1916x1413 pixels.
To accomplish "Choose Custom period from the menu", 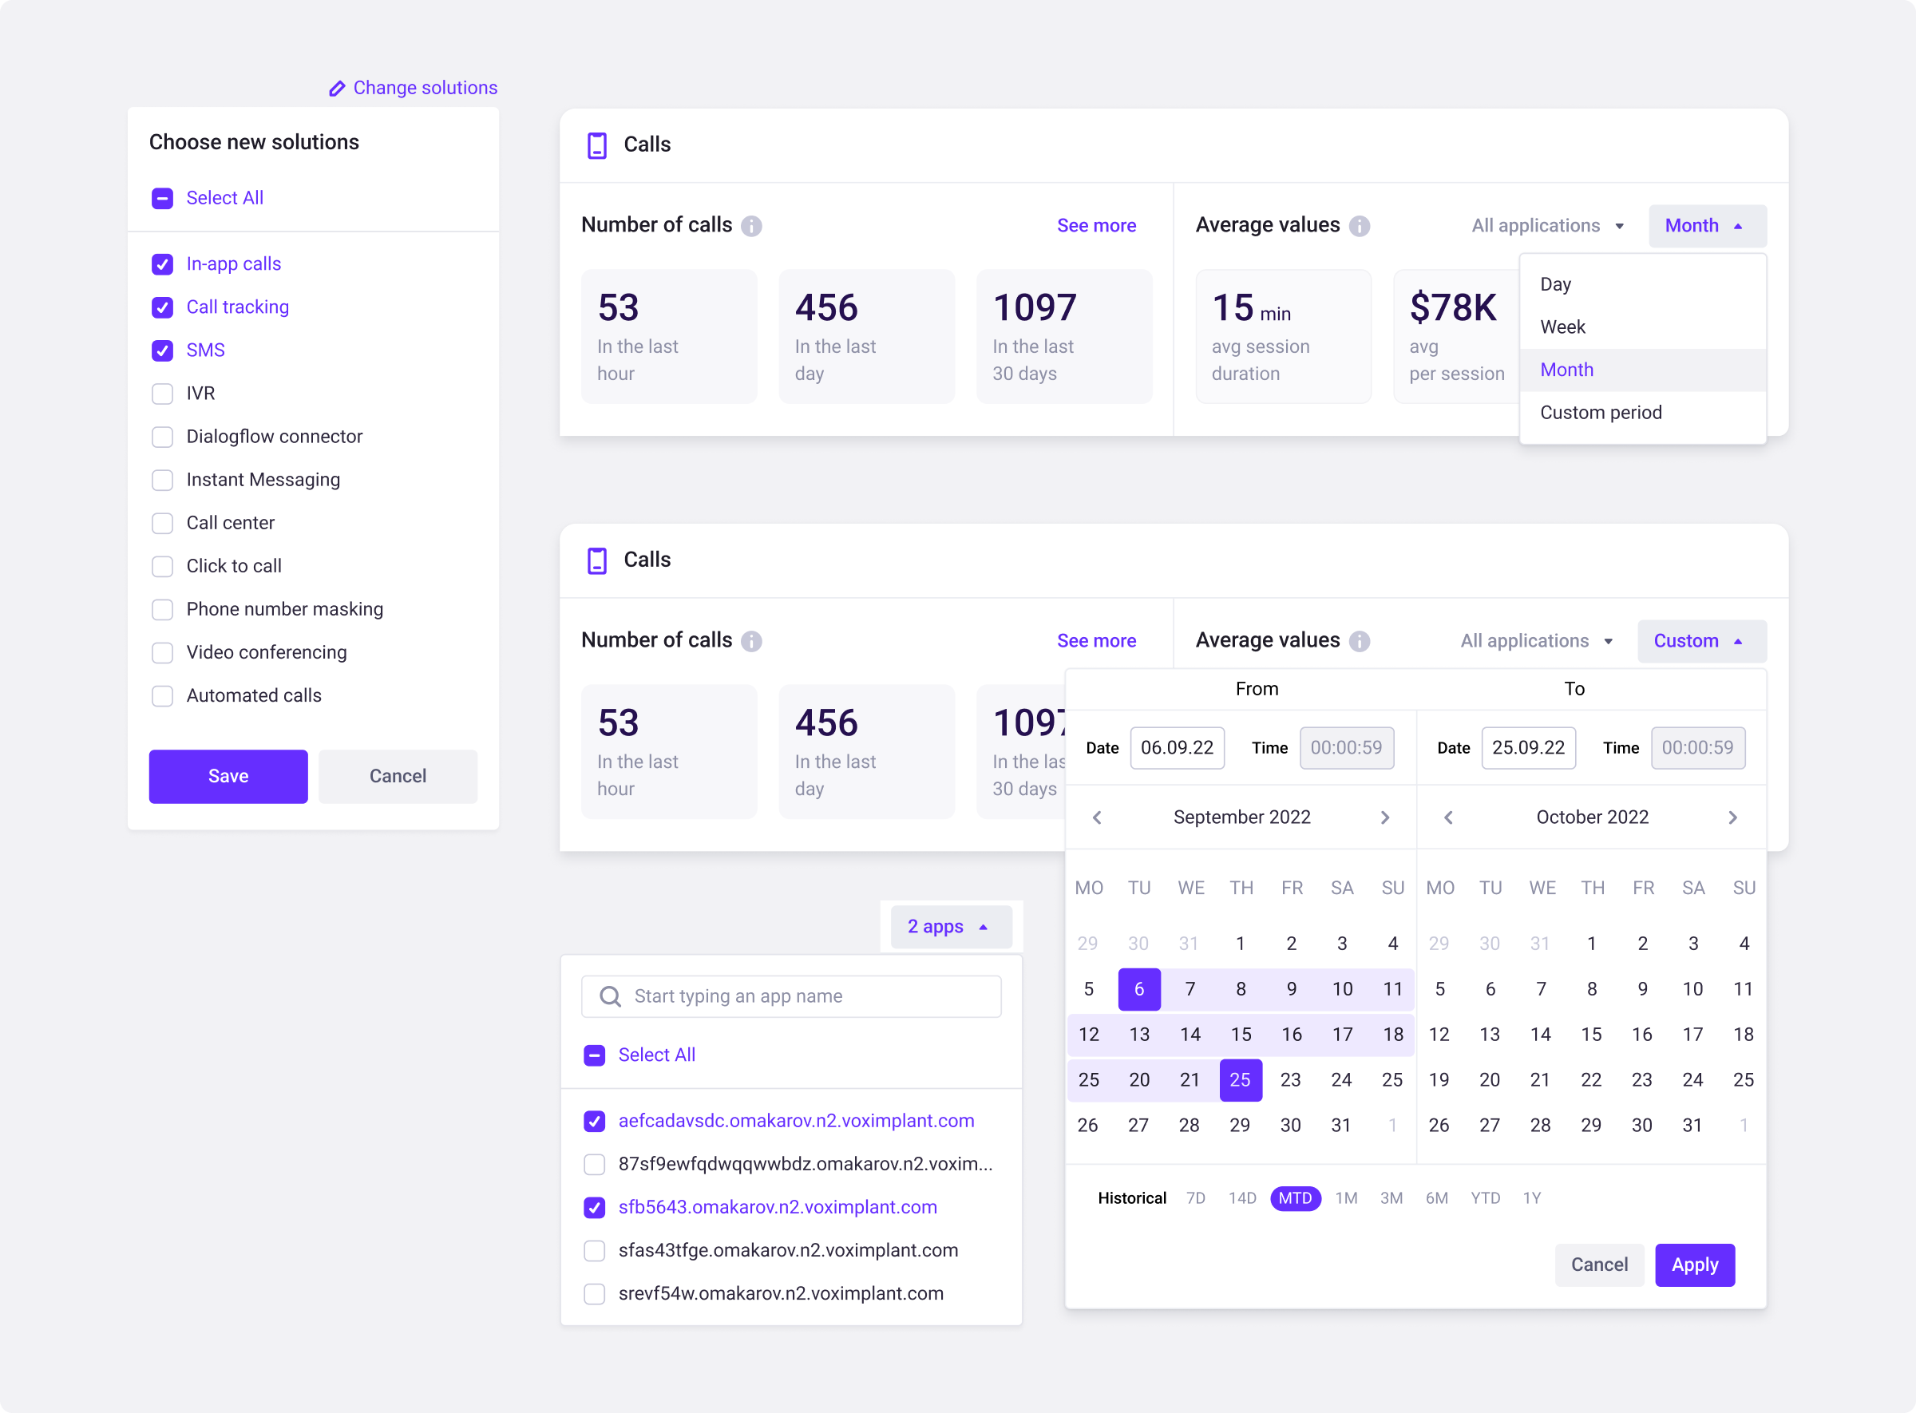I will [x=1601, y=412].
